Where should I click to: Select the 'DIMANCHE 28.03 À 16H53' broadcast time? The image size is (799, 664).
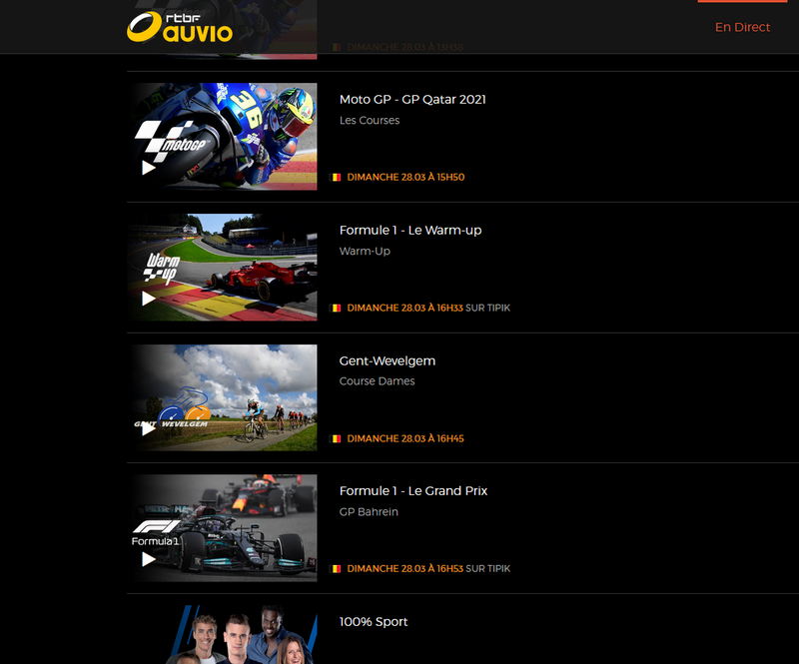(x=405, y=569)
